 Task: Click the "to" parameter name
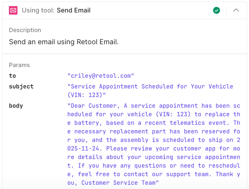click(x=12, y=76)
